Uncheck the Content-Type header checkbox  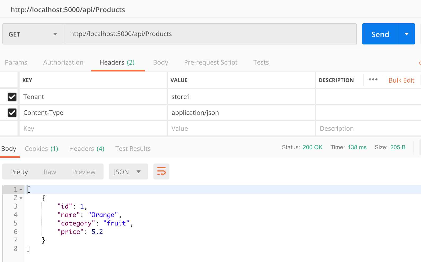pyautogui.click(x=12, y=113)
